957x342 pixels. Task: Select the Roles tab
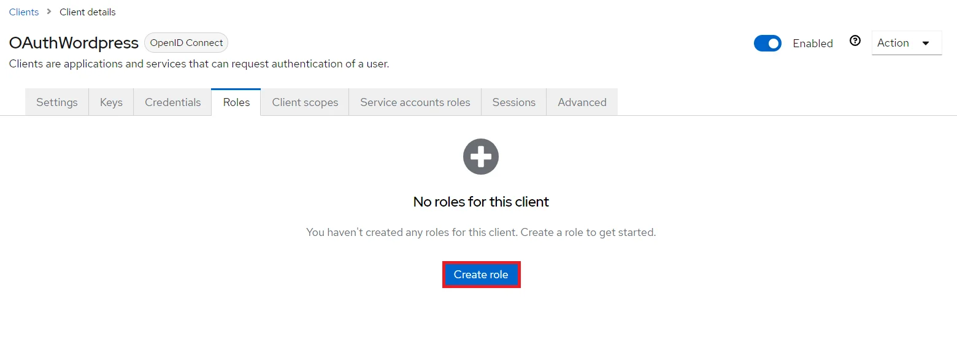236,102
